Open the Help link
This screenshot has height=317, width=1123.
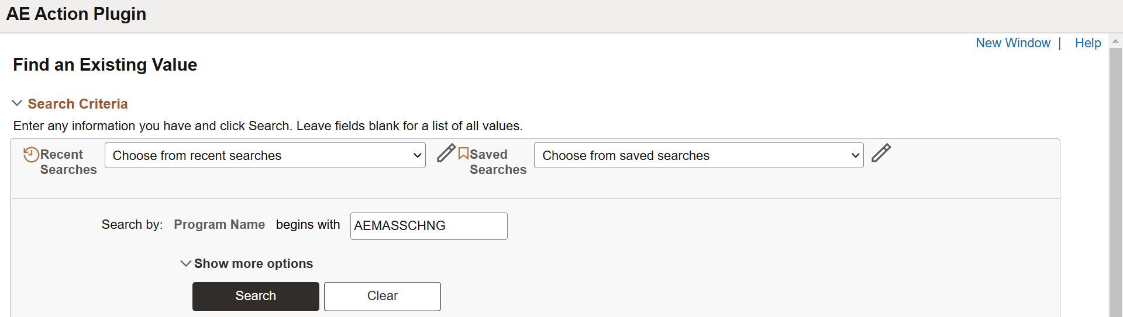click(1088, 43)
